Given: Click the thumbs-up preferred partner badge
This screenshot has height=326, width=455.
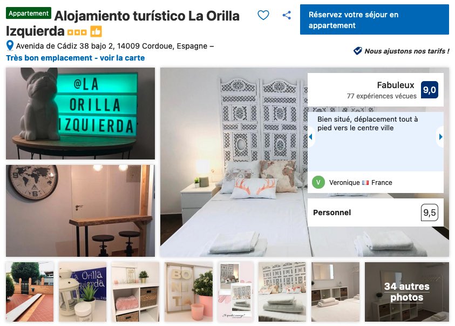Looking at the screenshot, I should (96, 31).
